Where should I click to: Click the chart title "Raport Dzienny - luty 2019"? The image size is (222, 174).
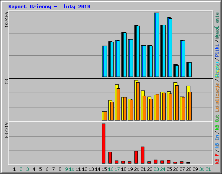49,7
